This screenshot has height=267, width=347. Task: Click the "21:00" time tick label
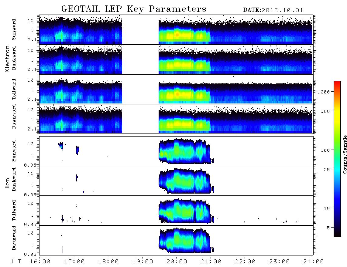tap(211, 262)
